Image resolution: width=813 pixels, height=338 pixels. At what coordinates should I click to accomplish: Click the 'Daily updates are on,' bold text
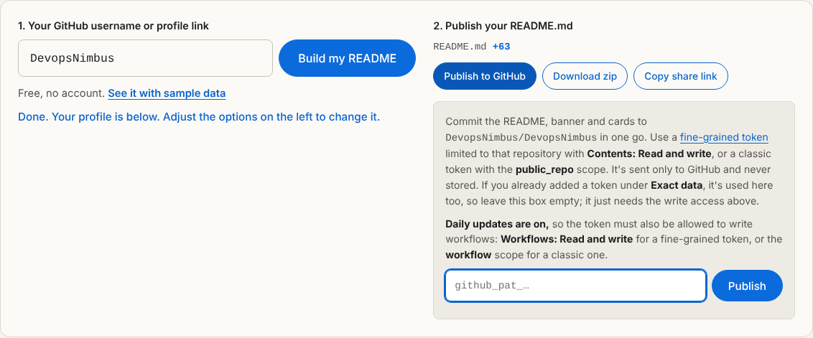point(497,224)
